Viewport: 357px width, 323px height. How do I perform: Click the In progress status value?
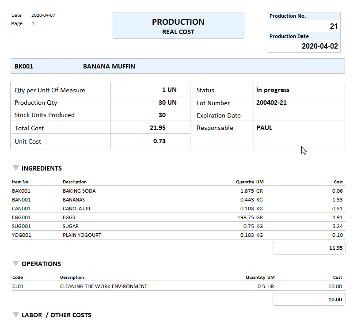(x=273, y=90)
